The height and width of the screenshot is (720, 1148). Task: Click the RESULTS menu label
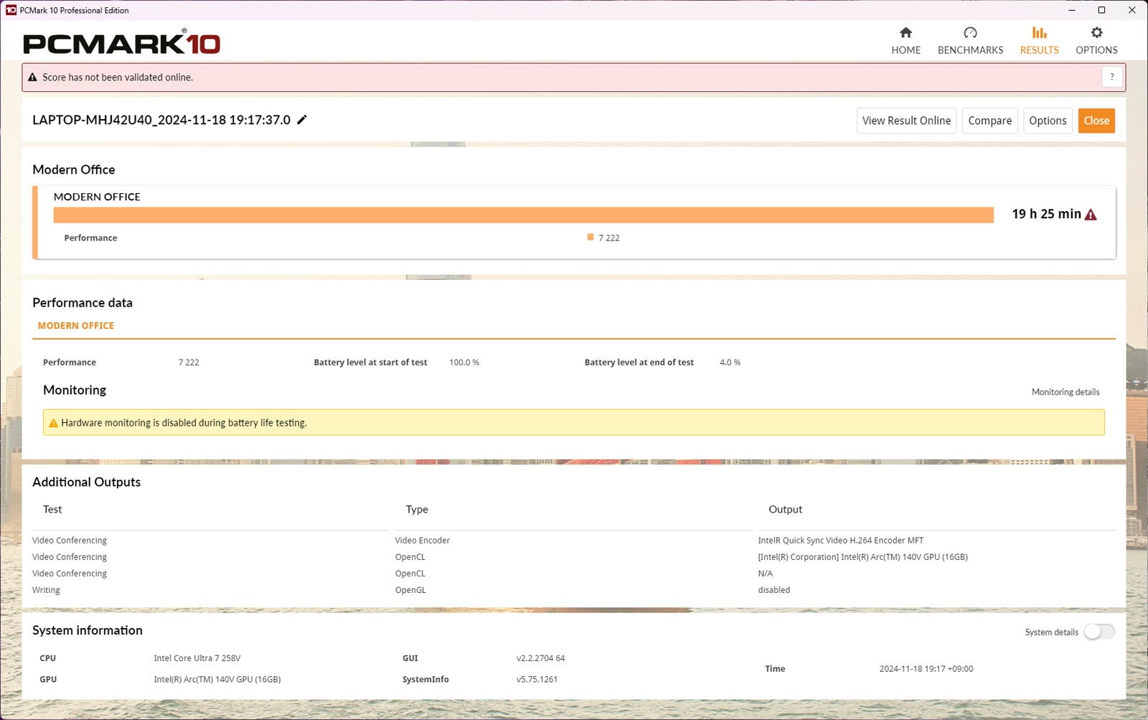(x=1039, y=50)
